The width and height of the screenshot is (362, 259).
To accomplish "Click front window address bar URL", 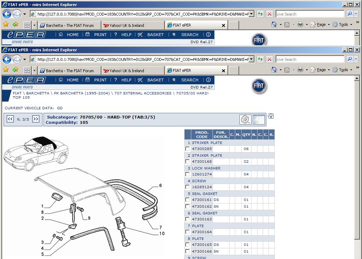I will click(143, 59).
